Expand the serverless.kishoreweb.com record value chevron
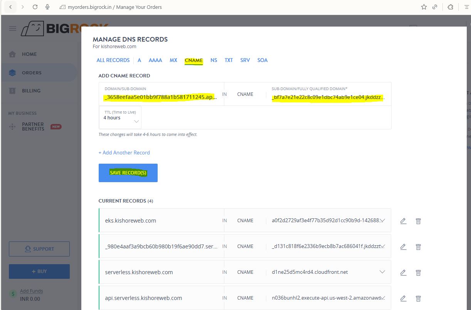The image size is (471, 310). click(x=382, y=272)
